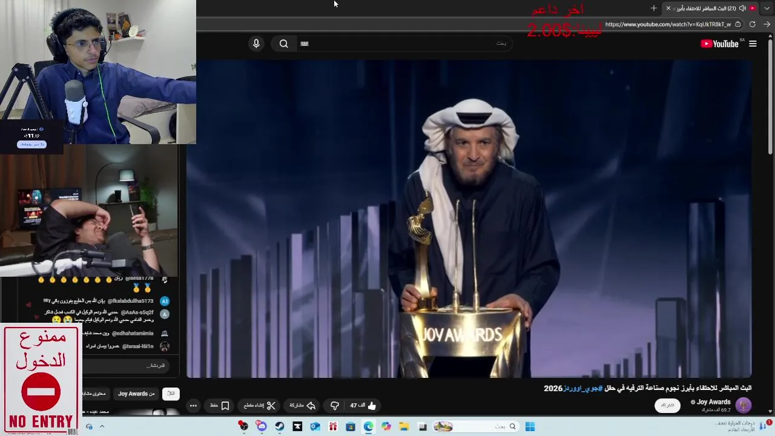The image size is (775, 436).
Task: Open Copilot from the taskbar
Action: (386, 427)
